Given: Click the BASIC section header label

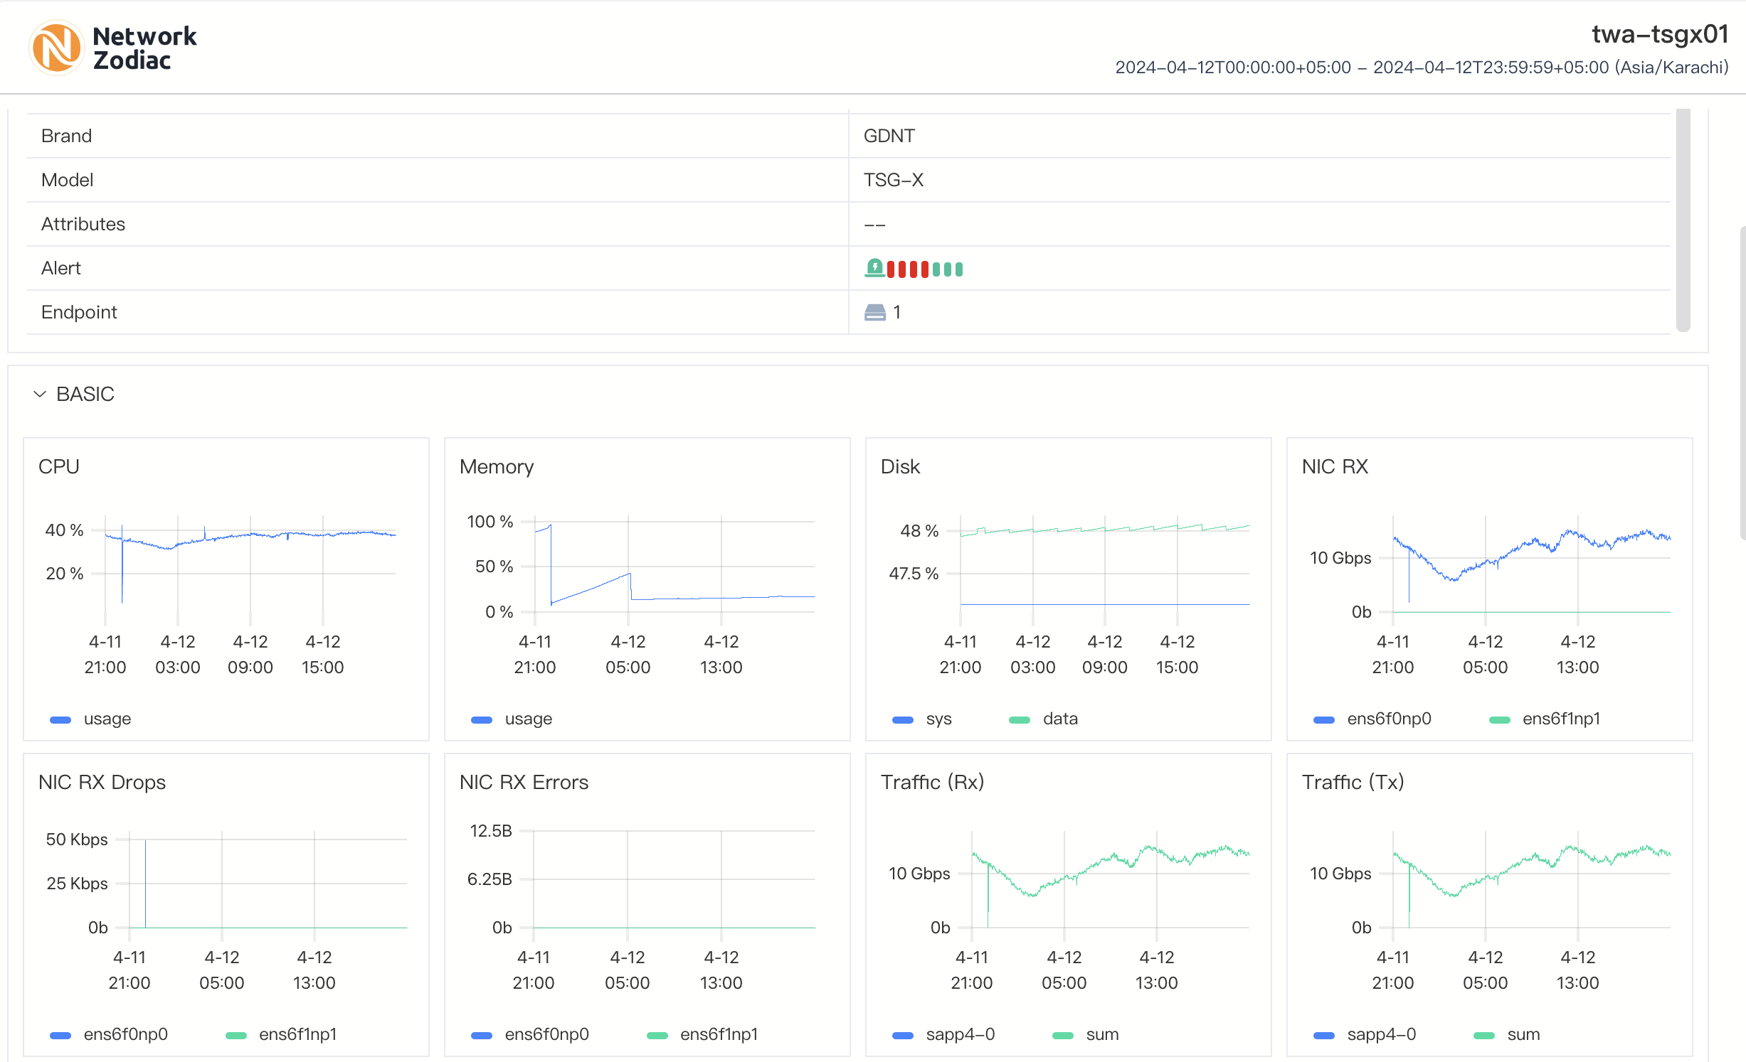Looking at the screenshot, I should (85, 395).
